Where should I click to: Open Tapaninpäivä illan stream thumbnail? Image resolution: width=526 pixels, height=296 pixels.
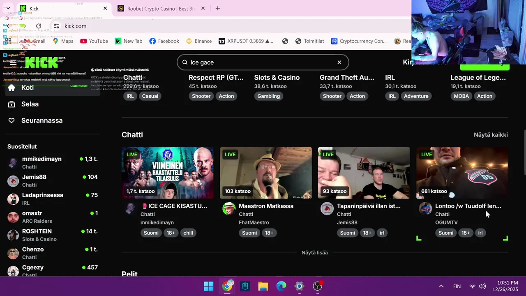pos(364,173)
